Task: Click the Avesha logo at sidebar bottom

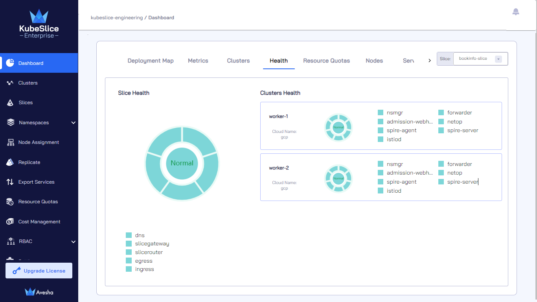Action: pos(39,292)
